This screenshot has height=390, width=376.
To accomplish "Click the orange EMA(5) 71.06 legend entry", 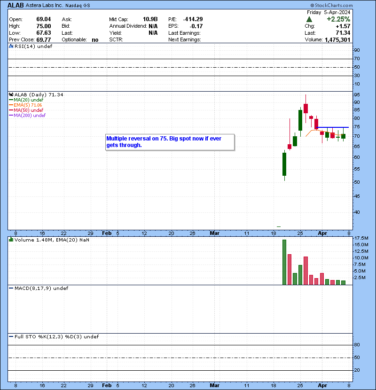I will click(x=25, y=105).
